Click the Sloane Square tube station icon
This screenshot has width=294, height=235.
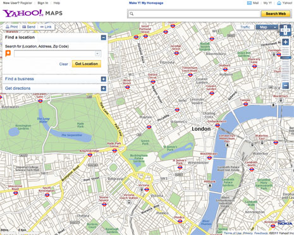pyautogui.click(x=104, y=204)
